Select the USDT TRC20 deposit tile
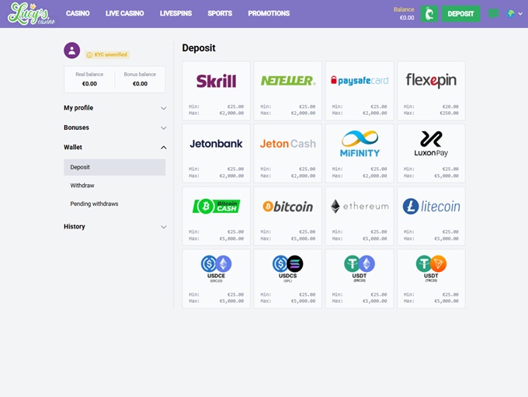Screen dimensions: 528x397 point(431,278)
